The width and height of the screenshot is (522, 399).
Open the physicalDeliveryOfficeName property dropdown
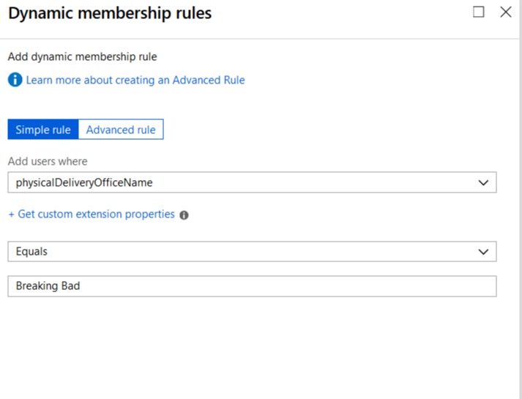[x=252, y=182]
